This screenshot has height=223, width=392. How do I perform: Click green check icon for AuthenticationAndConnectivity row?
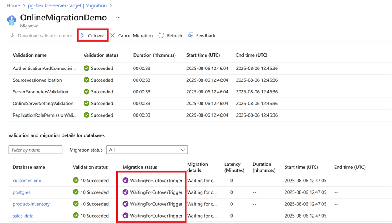86,68
